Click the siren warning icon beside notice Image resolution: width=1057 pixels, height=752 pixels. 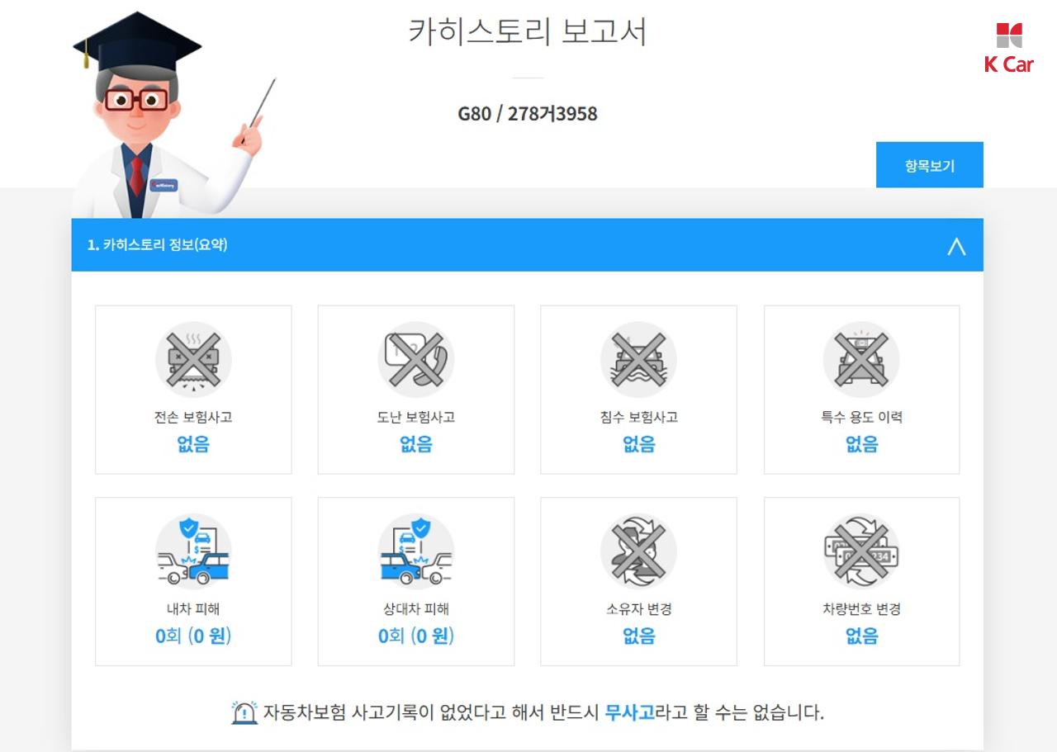244,712
